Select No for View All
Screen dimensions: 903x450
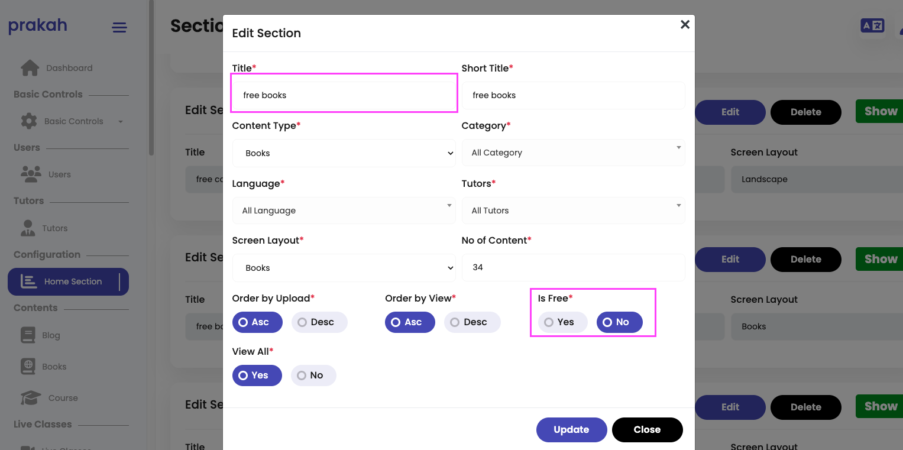(x=313, y=375)
